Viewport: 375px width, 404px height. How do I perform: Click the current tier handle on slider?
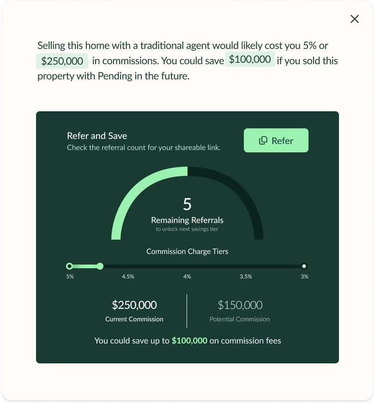point(100,266)
